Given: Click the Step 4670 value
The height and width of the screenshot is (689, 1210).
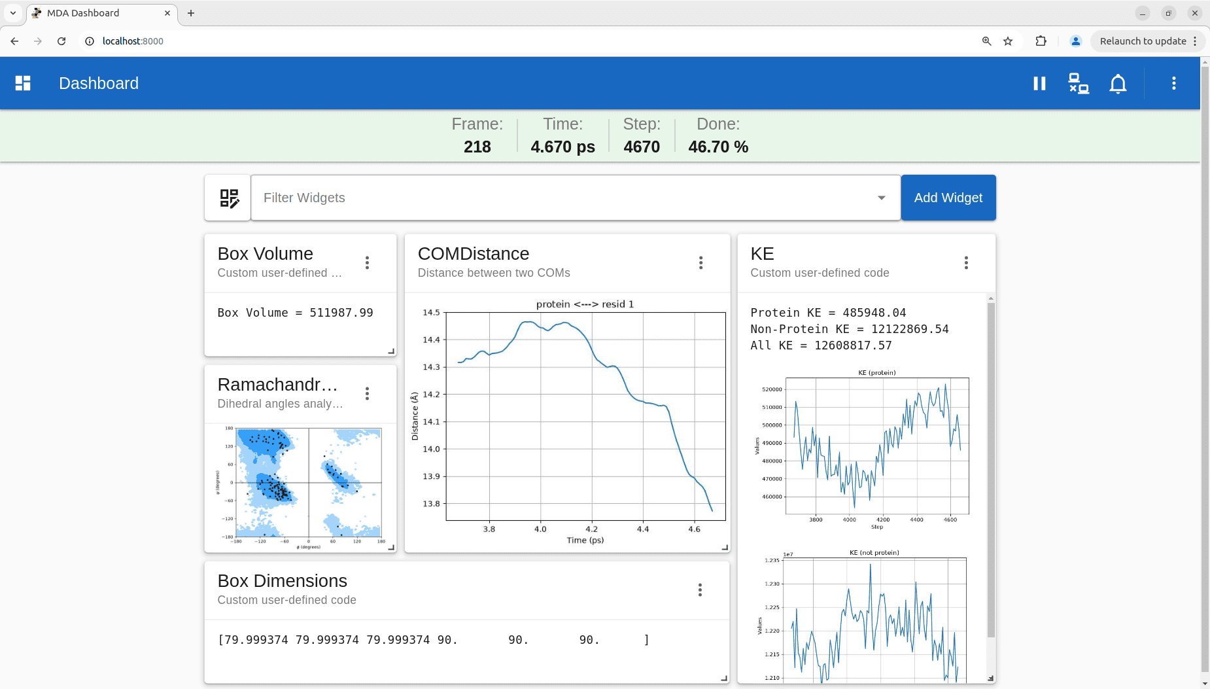Looking at the screenshot, I should [x=642, y=147].
